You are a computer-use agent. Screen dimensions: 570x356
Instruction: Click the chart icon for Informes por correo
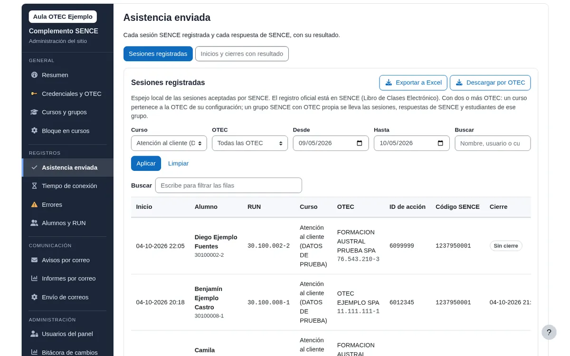34,279
